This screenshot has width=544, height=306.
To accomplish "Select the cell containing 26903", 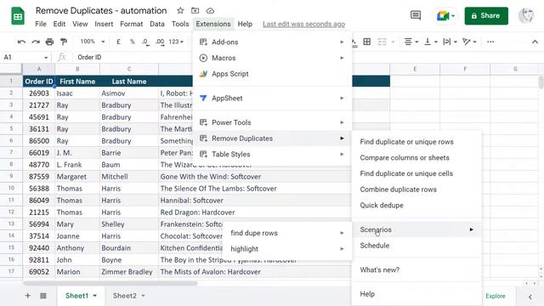I will [x=38, y=93].
